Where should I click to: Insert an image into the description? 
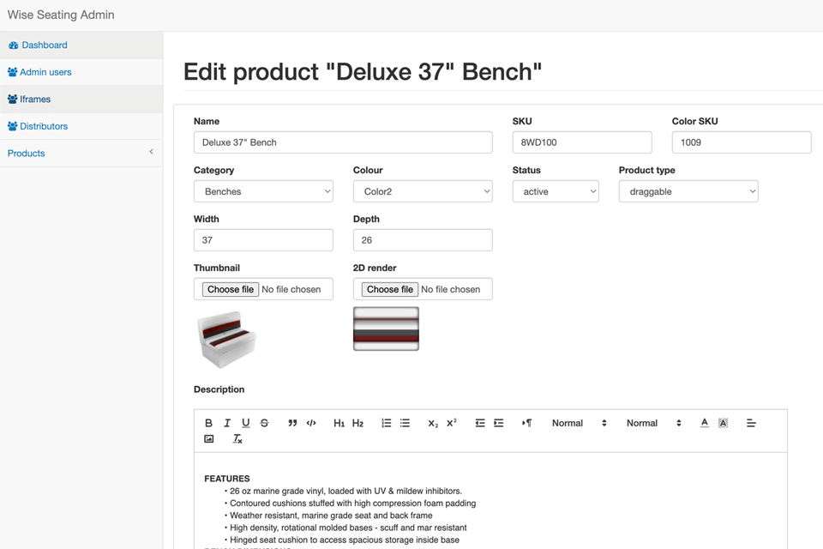click(208, 439)
